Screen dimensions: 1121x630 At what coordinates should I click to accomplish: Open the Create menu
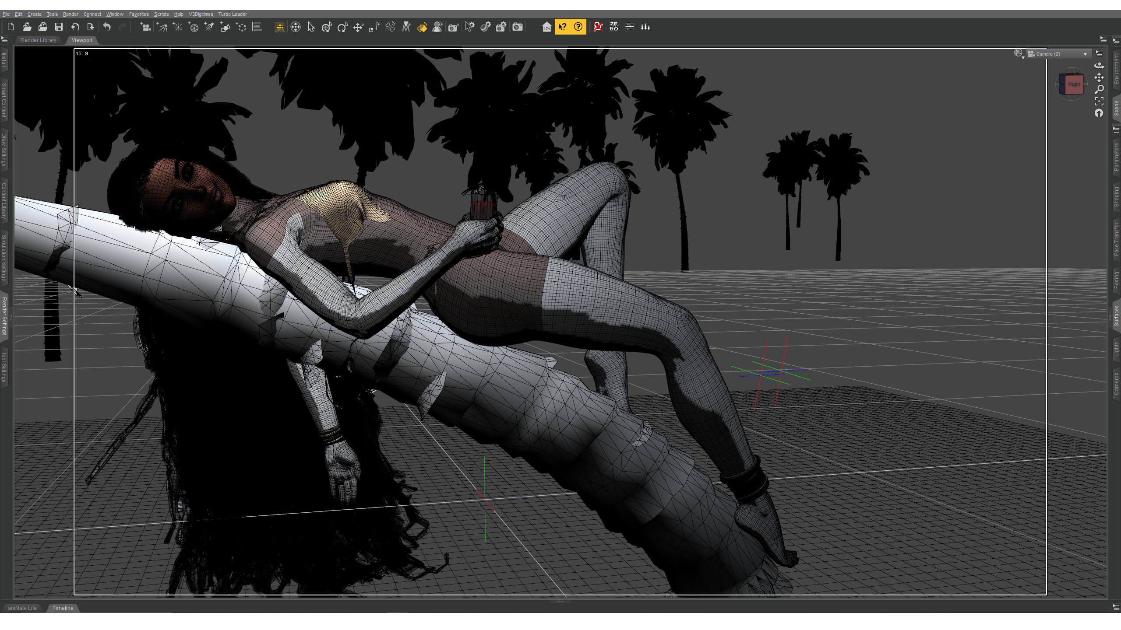coord(35,14)
